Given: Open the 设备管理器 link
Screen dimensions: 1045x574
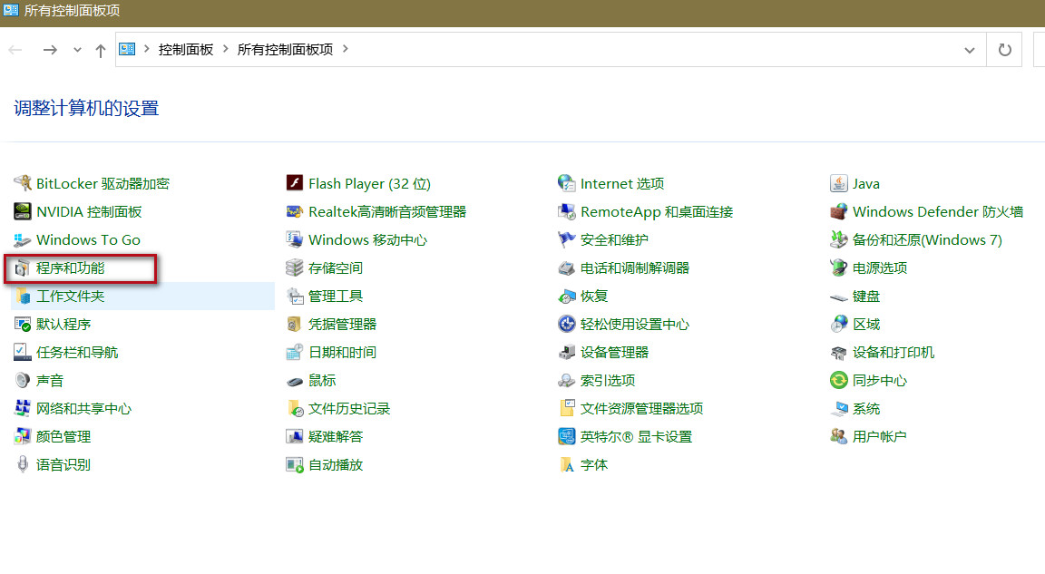Looking at the screenshot, I should coord(614,352).
